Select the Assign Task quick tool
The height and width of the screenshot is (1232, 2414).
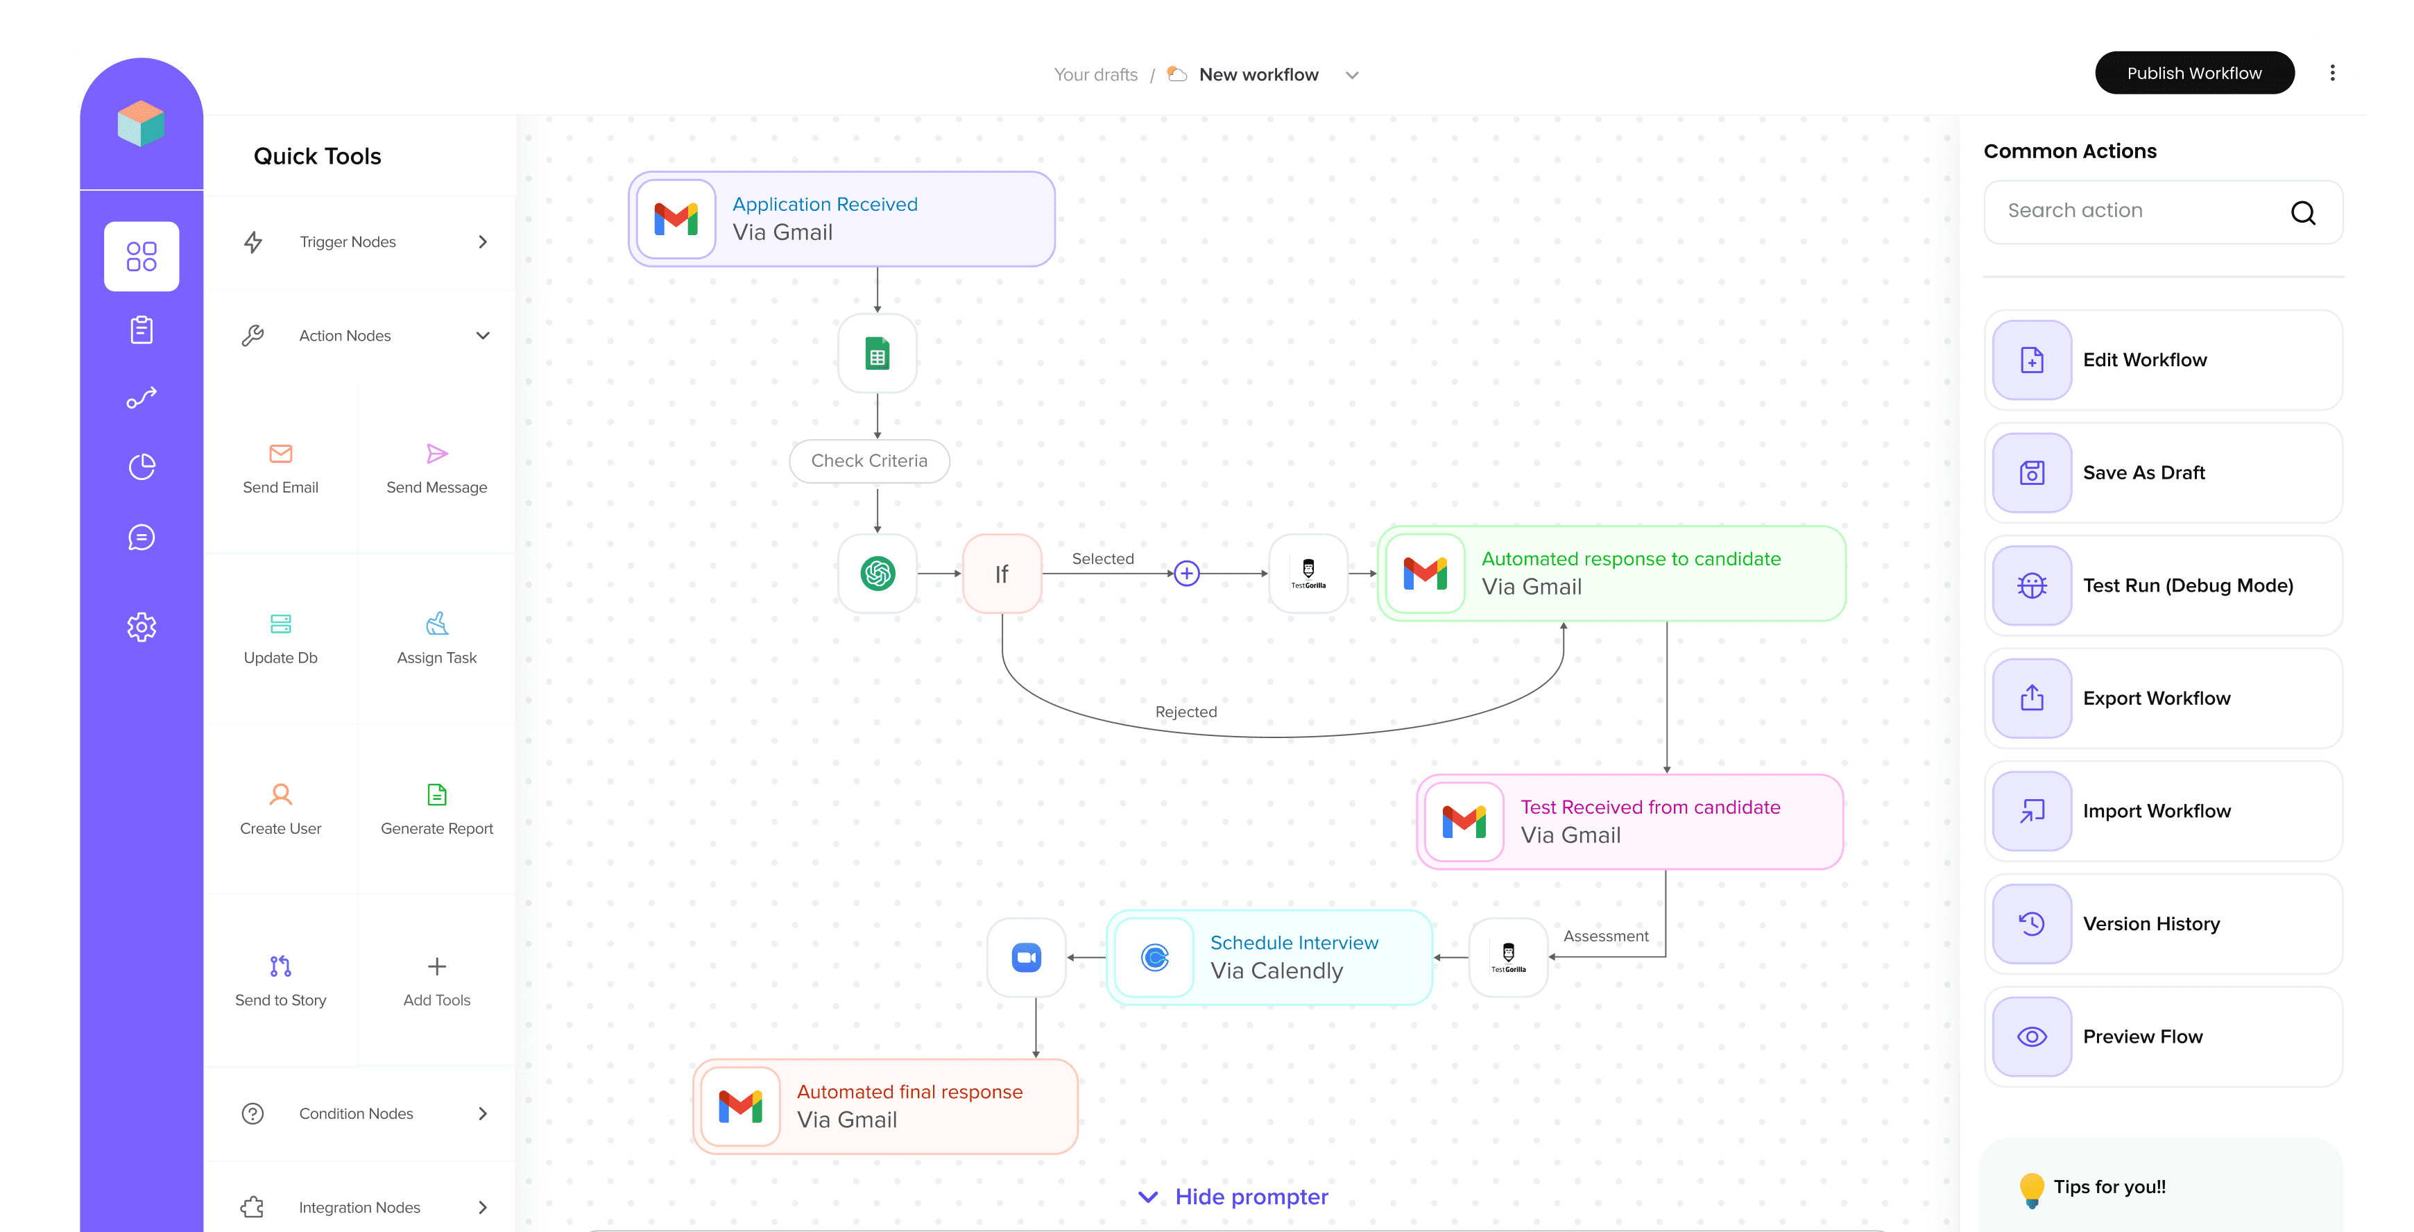(x=437, y=638)
